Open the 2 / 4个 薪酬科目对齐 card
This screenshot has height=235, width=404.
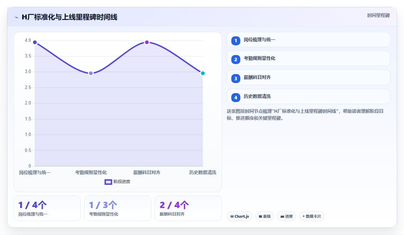pos(188,208)
